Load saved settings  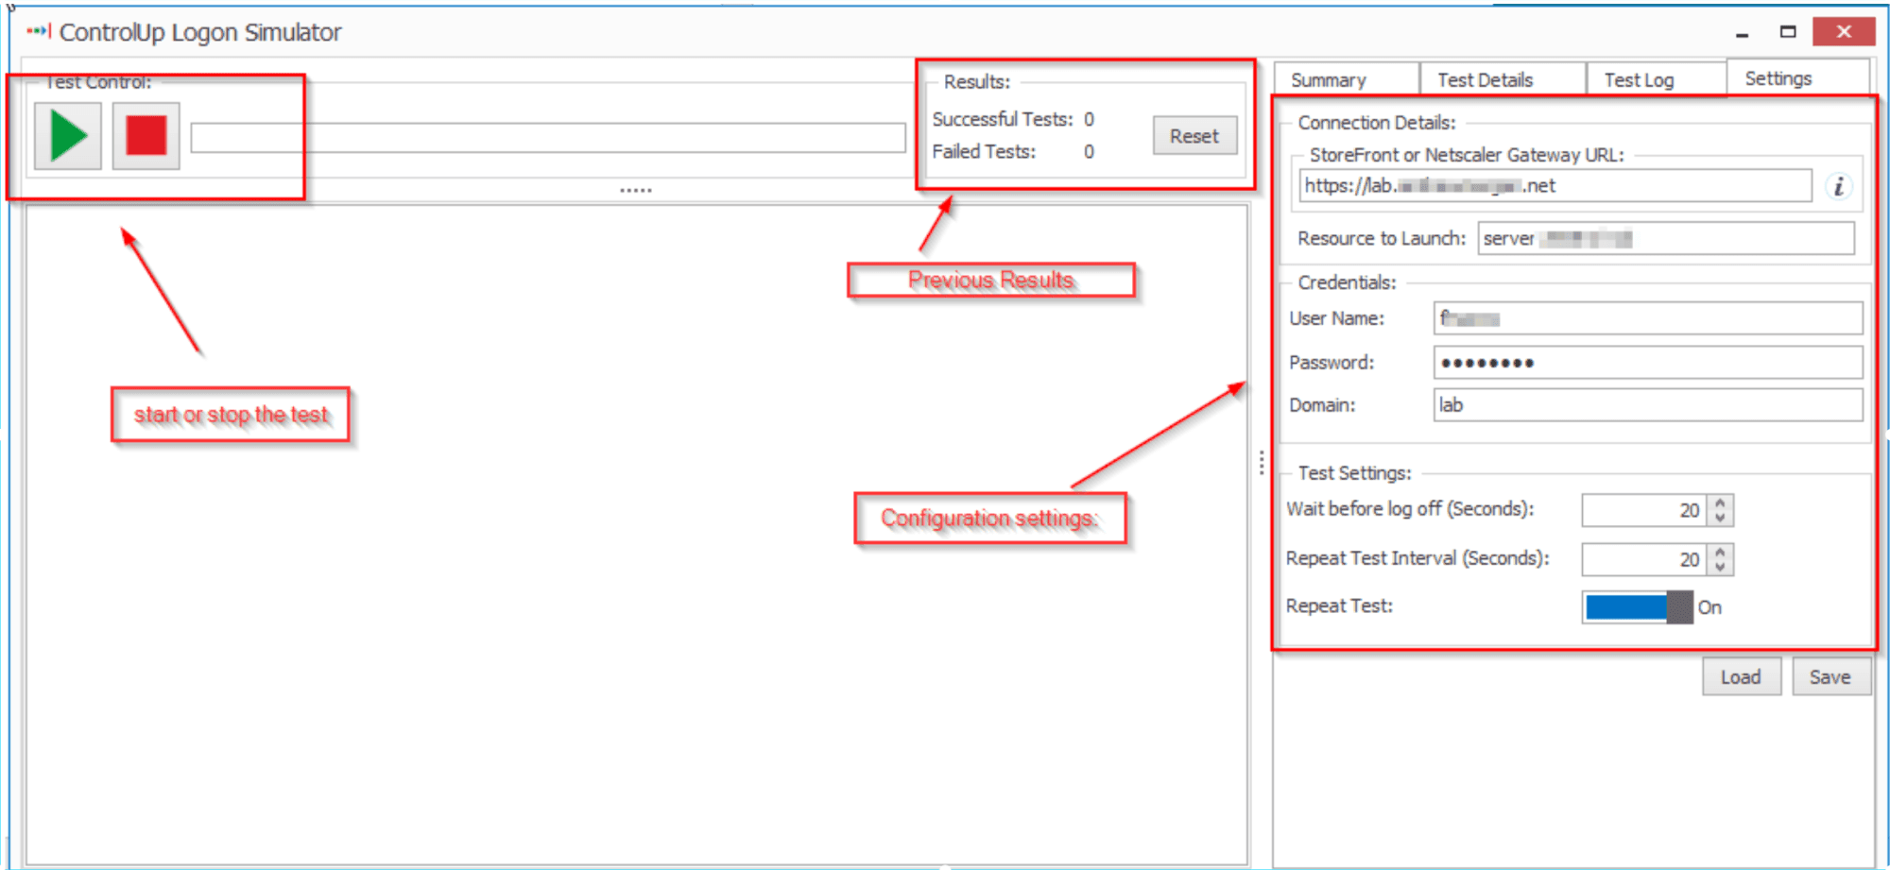[x=1742, y=676]
